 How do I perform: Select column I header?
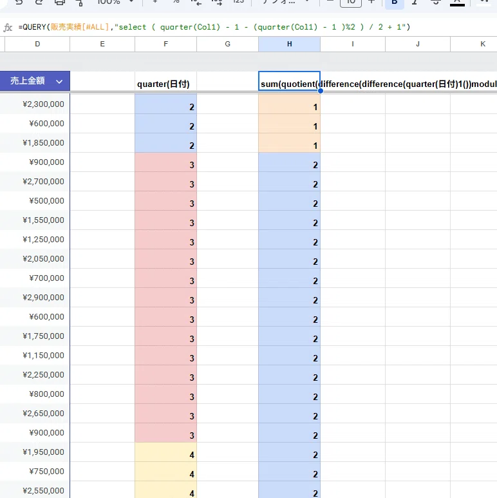click(x=353, y=44)
